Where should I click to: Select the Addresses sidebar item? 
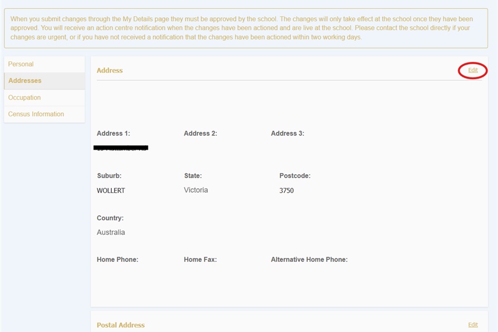click(x=25, y=80)
